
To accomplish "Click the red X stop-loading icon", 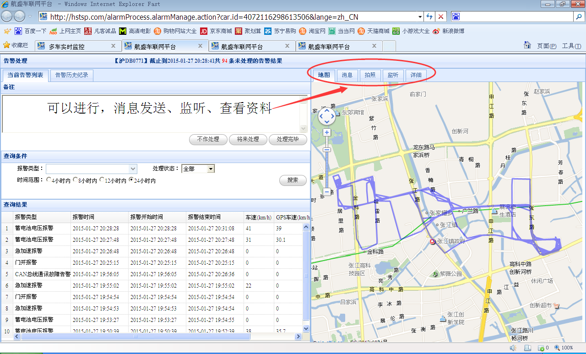I will point(441,16).
